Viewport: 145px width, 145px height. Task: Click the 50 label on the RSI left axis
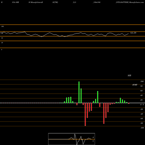[x=2, y=38]
